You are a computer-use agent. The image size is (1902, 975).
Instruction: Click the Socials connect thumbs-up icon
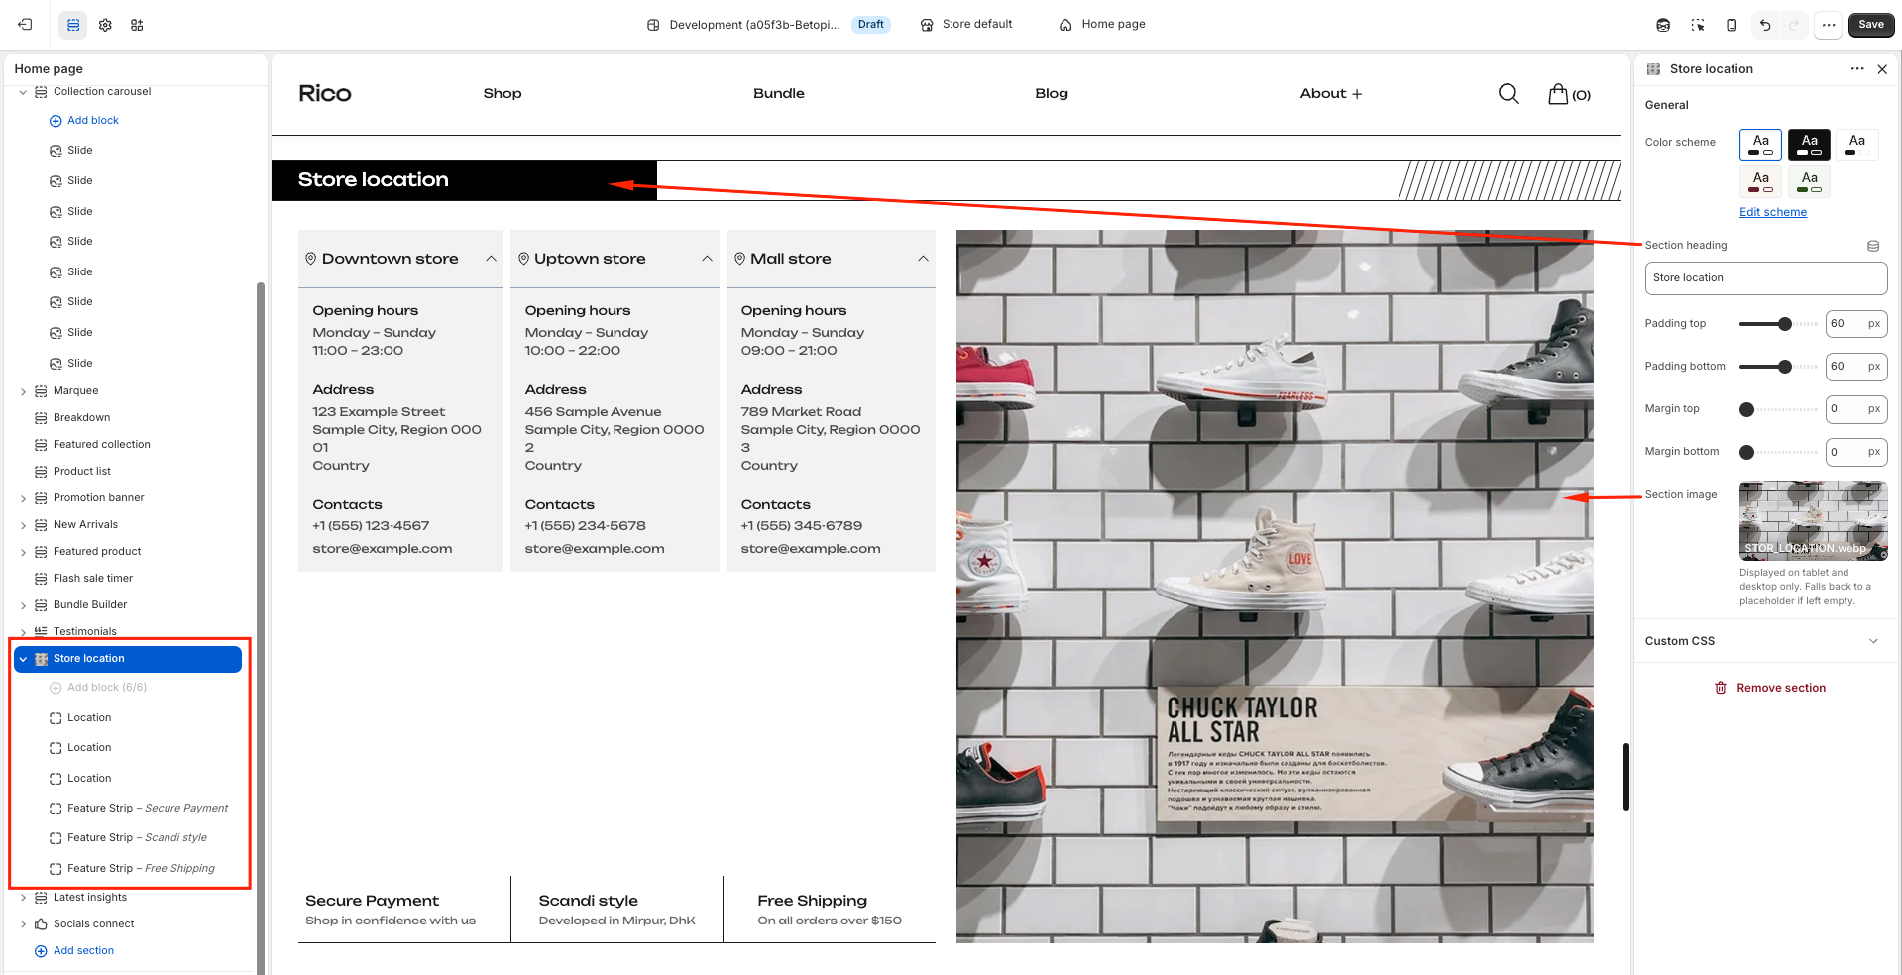(41, 924)
